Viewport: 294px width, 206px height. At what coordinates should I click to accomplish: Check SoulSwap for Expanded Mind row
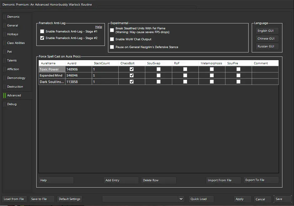tap(159, 75)
